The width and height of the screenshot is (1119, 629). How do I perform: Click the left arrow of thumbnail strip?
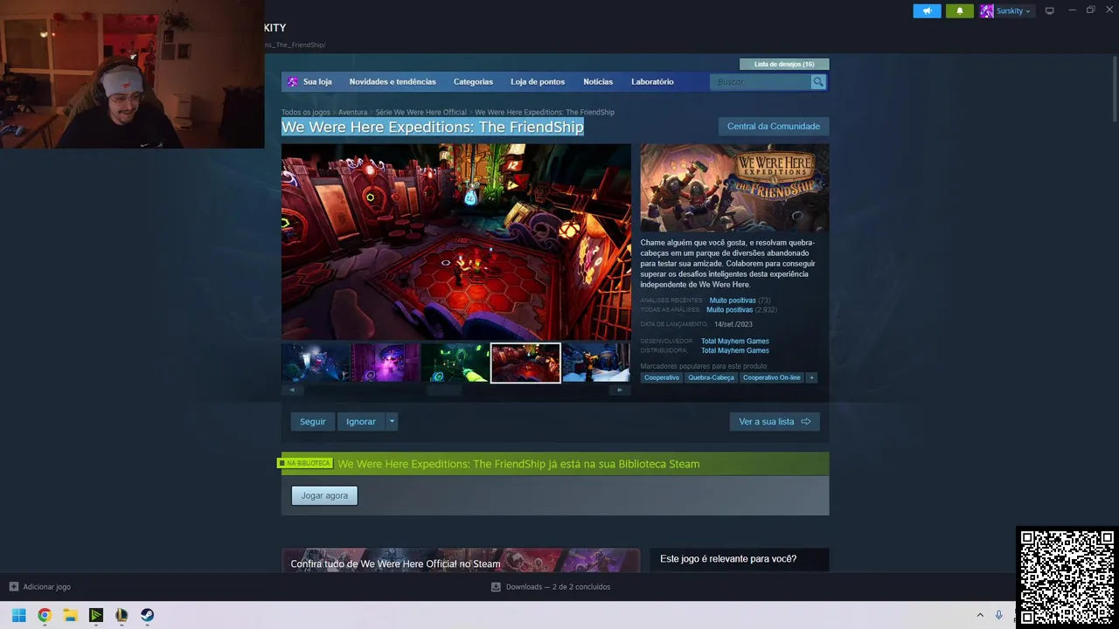point(291,390)
